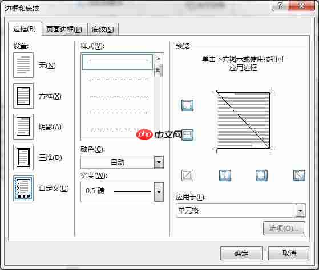Click the help question mark button
This screenshot has height=270, width=319.
click(280, 6)
